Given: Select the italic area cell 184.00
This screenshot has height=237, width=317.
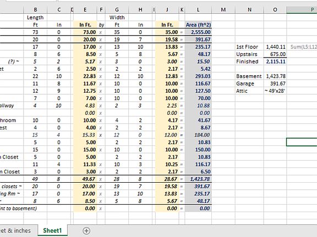Looking at the screenshot, I should tap(198, 135).
